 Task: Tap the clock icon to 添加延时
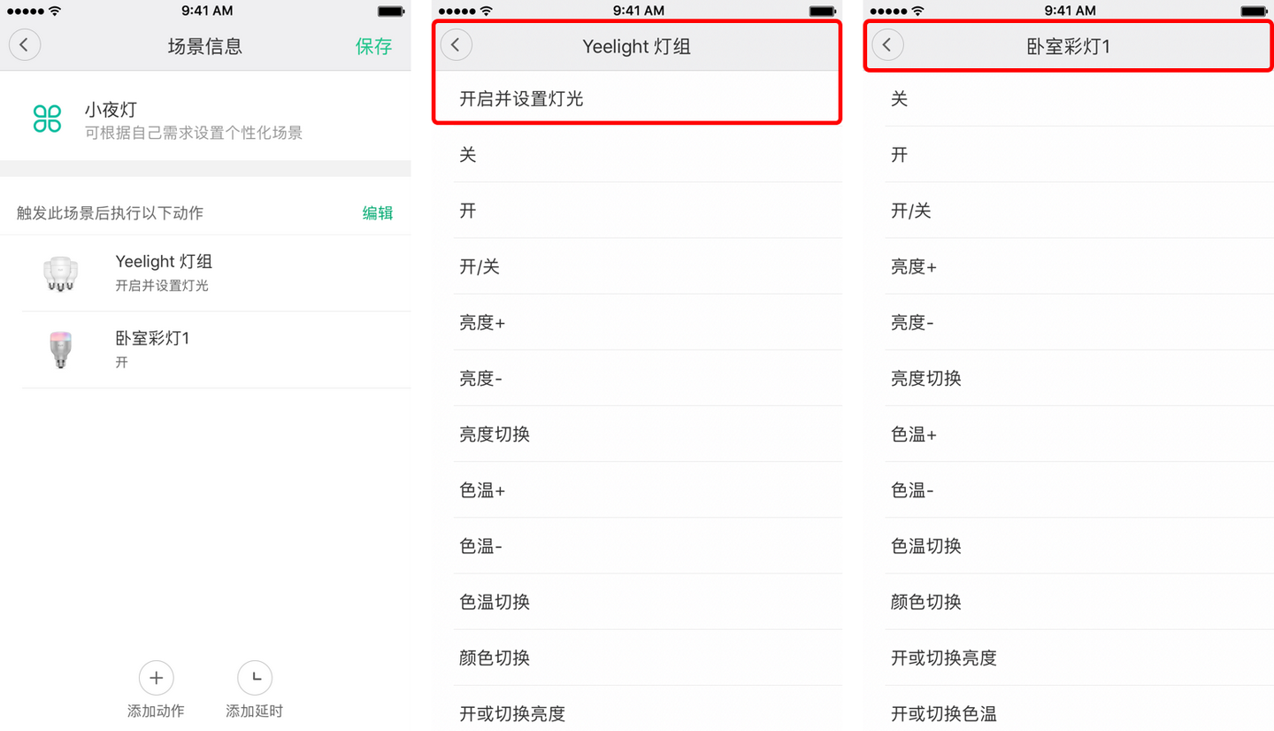click(x=255, y=678)
